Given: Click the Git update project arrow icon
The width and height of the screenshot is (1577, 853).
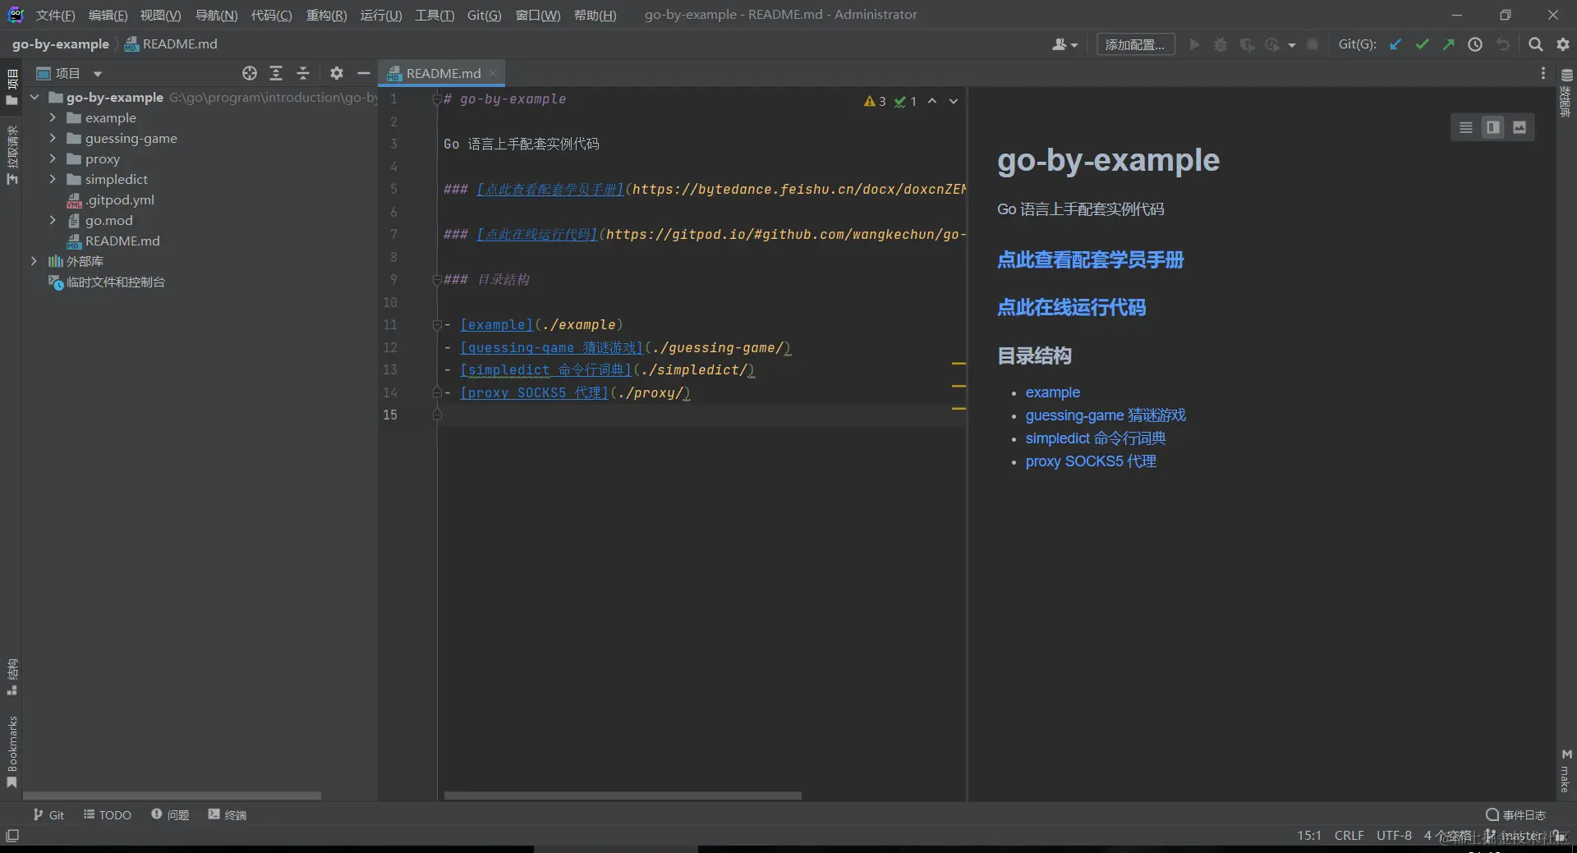Looking at the screenshot, I should 1395,44.
